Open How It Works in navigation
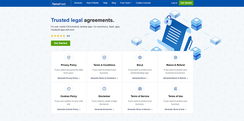Screen dimensions: 244x121 point(93,3)
